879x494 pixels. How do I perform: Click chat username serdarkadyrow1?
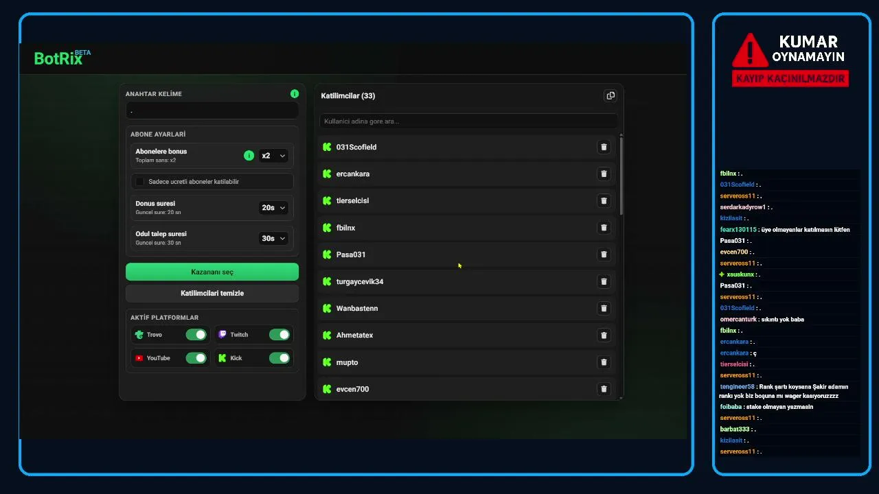[x=743, y=207]
